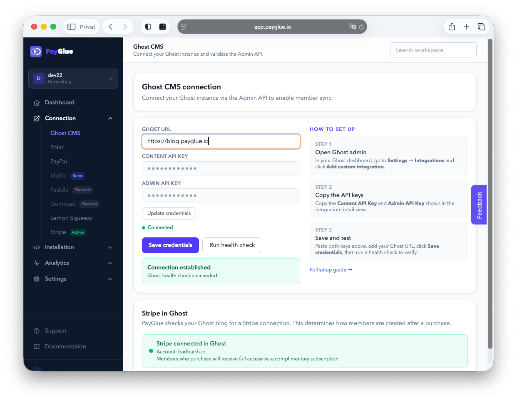Click the Stripe connected in Ghost message
Viewport: 517px width, 402px height.
(x=305, y=351)
